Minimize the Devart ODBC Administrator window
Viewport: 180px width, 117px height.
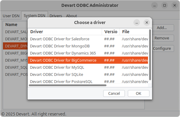154,5
